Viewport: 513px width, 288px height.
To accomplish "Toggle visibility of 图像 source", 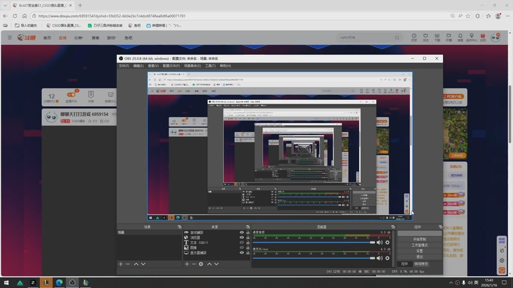I will pyautogui.click(x=242, y=248).
